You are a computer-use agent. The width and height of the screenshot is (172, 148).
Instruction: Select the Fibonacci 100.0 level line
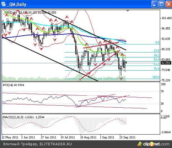pyautogui.click(x=156, y=77)
